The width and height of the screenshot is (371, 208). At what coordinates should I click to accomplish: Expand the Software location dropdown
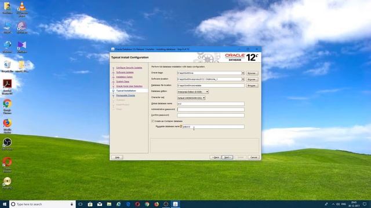tap(242, 79)
